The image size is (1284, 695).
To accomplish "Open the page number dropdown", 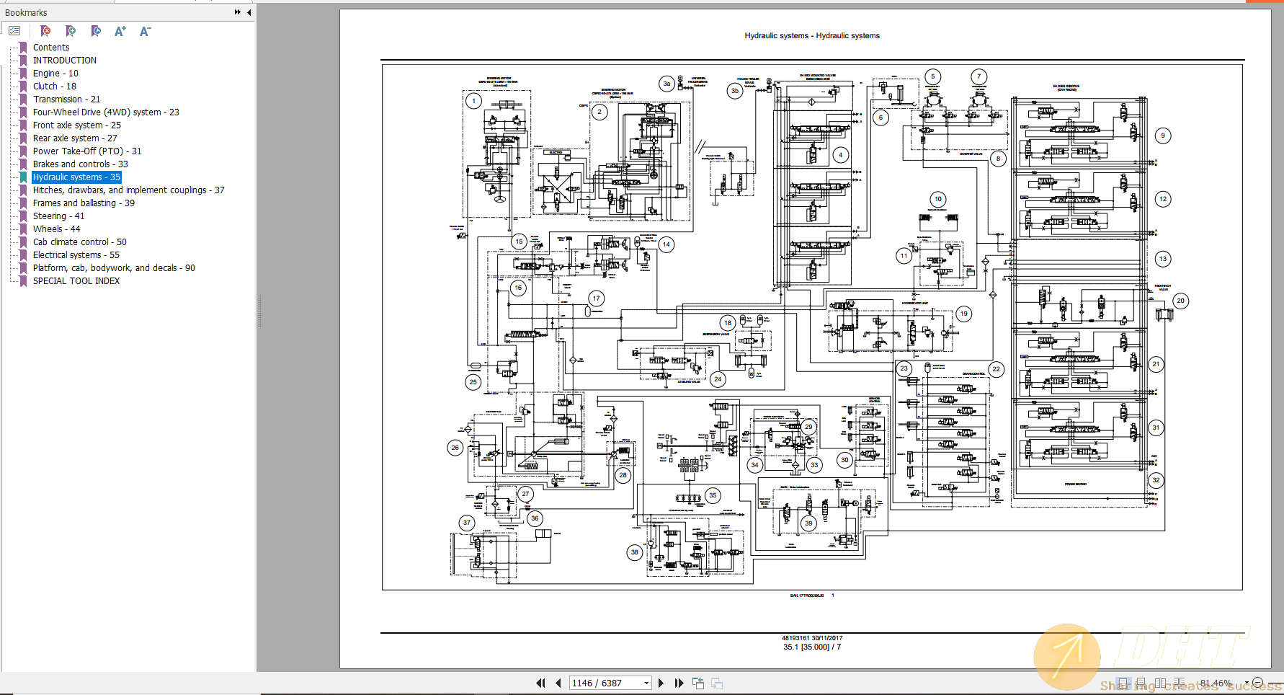I will 645,683.
